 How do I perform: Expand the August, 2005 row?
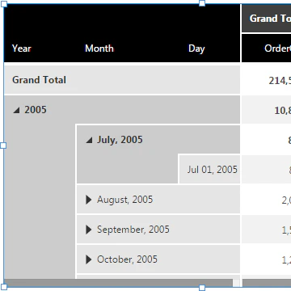pyautogui.click(x=89, y=200)
